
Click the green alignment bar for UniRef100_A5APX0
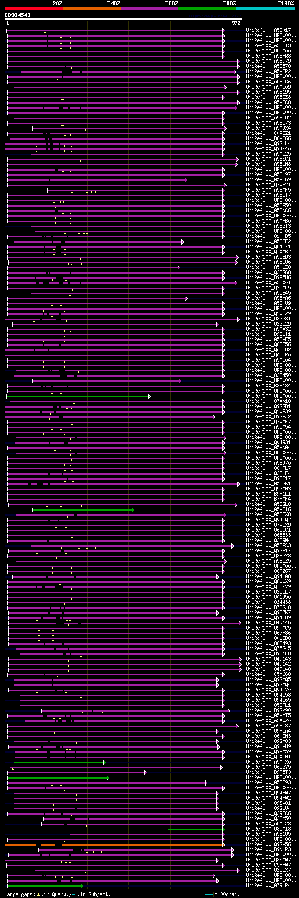(59, 763)
